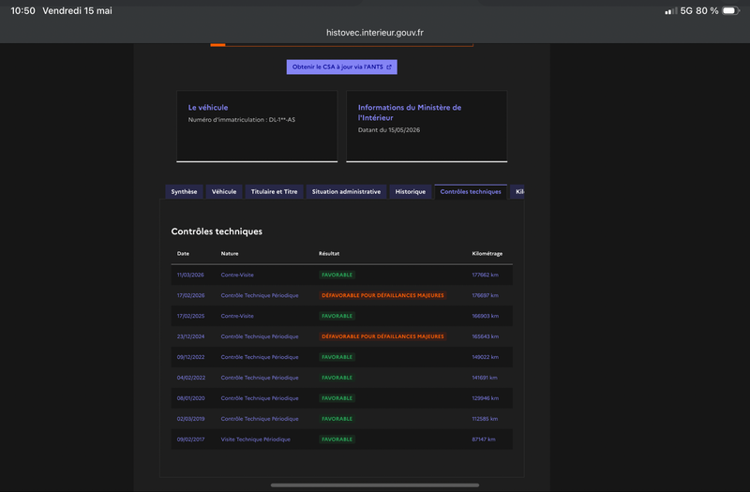Click the 11/03/2026 Contre-Visite FAVORABLE badge
The width and height of the screenshot is (750, 492).
(x=337, y=275)
